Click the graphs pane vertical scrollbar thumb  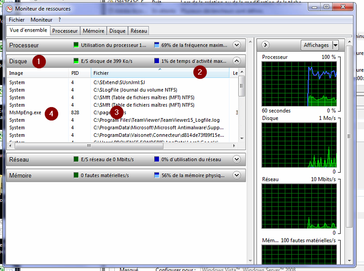[x=349, y=136]
